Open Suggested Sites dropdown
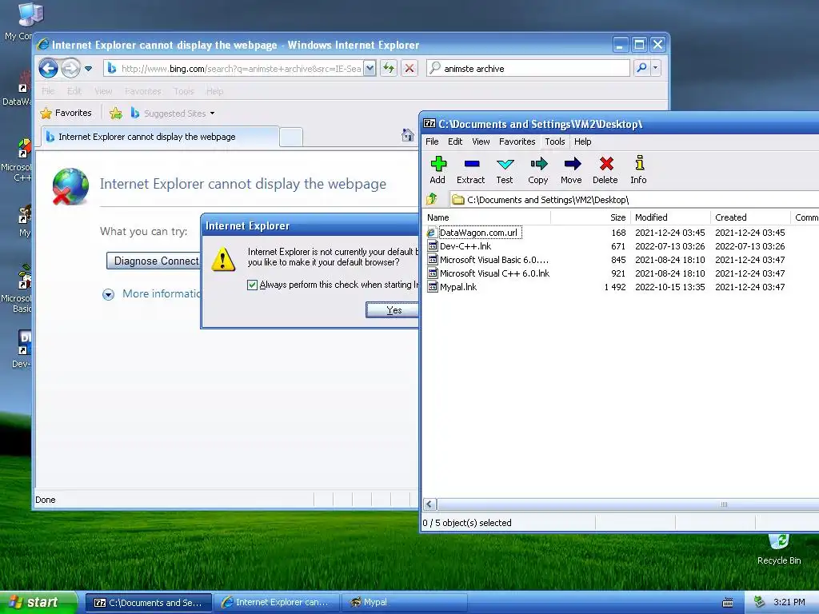 [x=212, y=114]
